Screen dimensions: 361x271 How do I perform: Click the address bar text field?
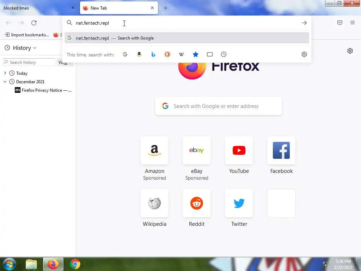(x=186, y=23)
